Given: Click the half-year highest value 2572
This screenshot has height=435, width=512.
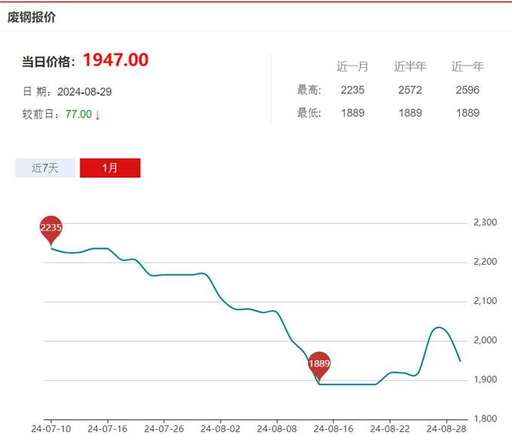Looking at the screenshot, I should click(x=410, y=90).
